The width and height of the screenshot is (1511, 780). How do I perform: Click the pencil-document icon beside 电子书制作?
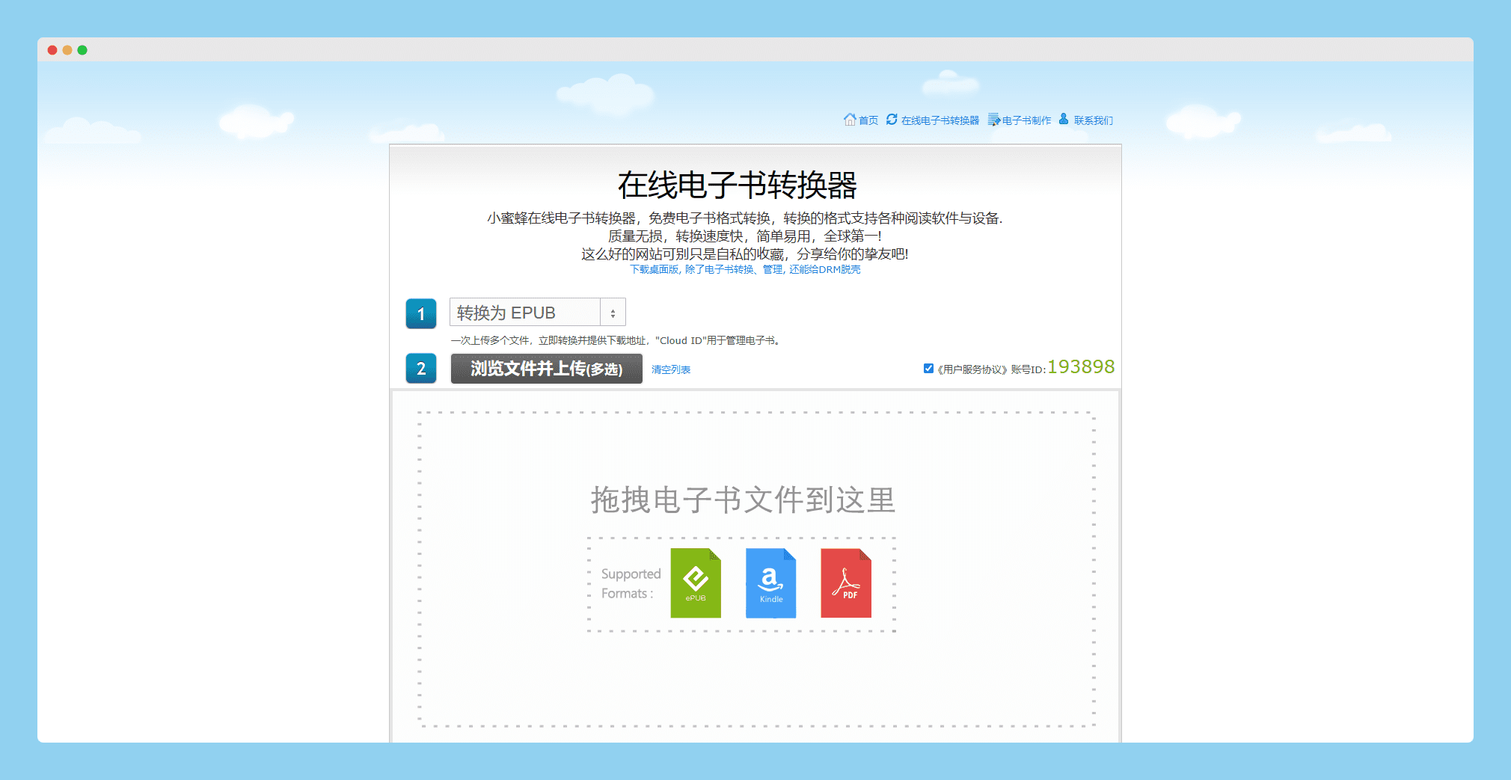coord(993,119)
